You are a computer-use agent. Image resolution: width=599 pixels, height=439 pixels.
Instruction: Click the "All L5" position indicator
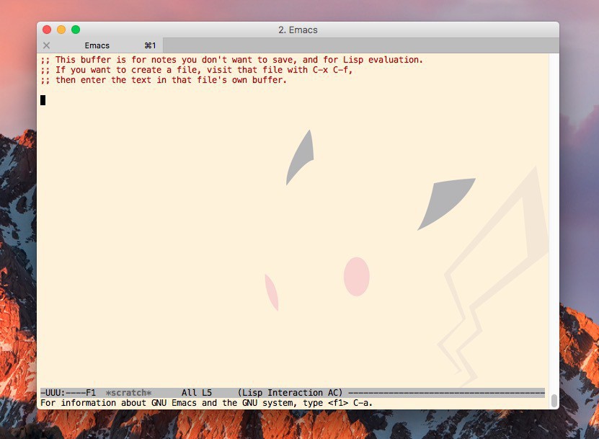(196, 393)
